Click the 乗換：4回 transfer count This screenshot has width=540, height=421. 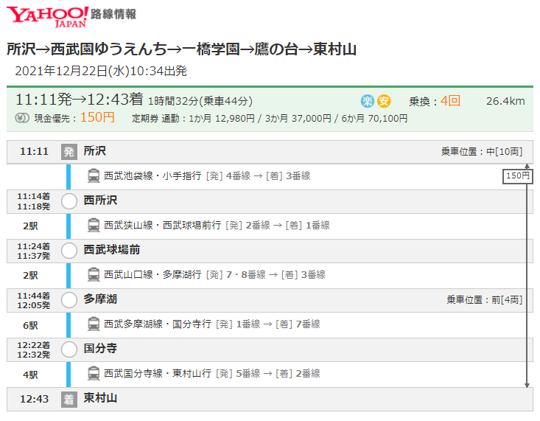pyautogui.click(x=435, y=101)
